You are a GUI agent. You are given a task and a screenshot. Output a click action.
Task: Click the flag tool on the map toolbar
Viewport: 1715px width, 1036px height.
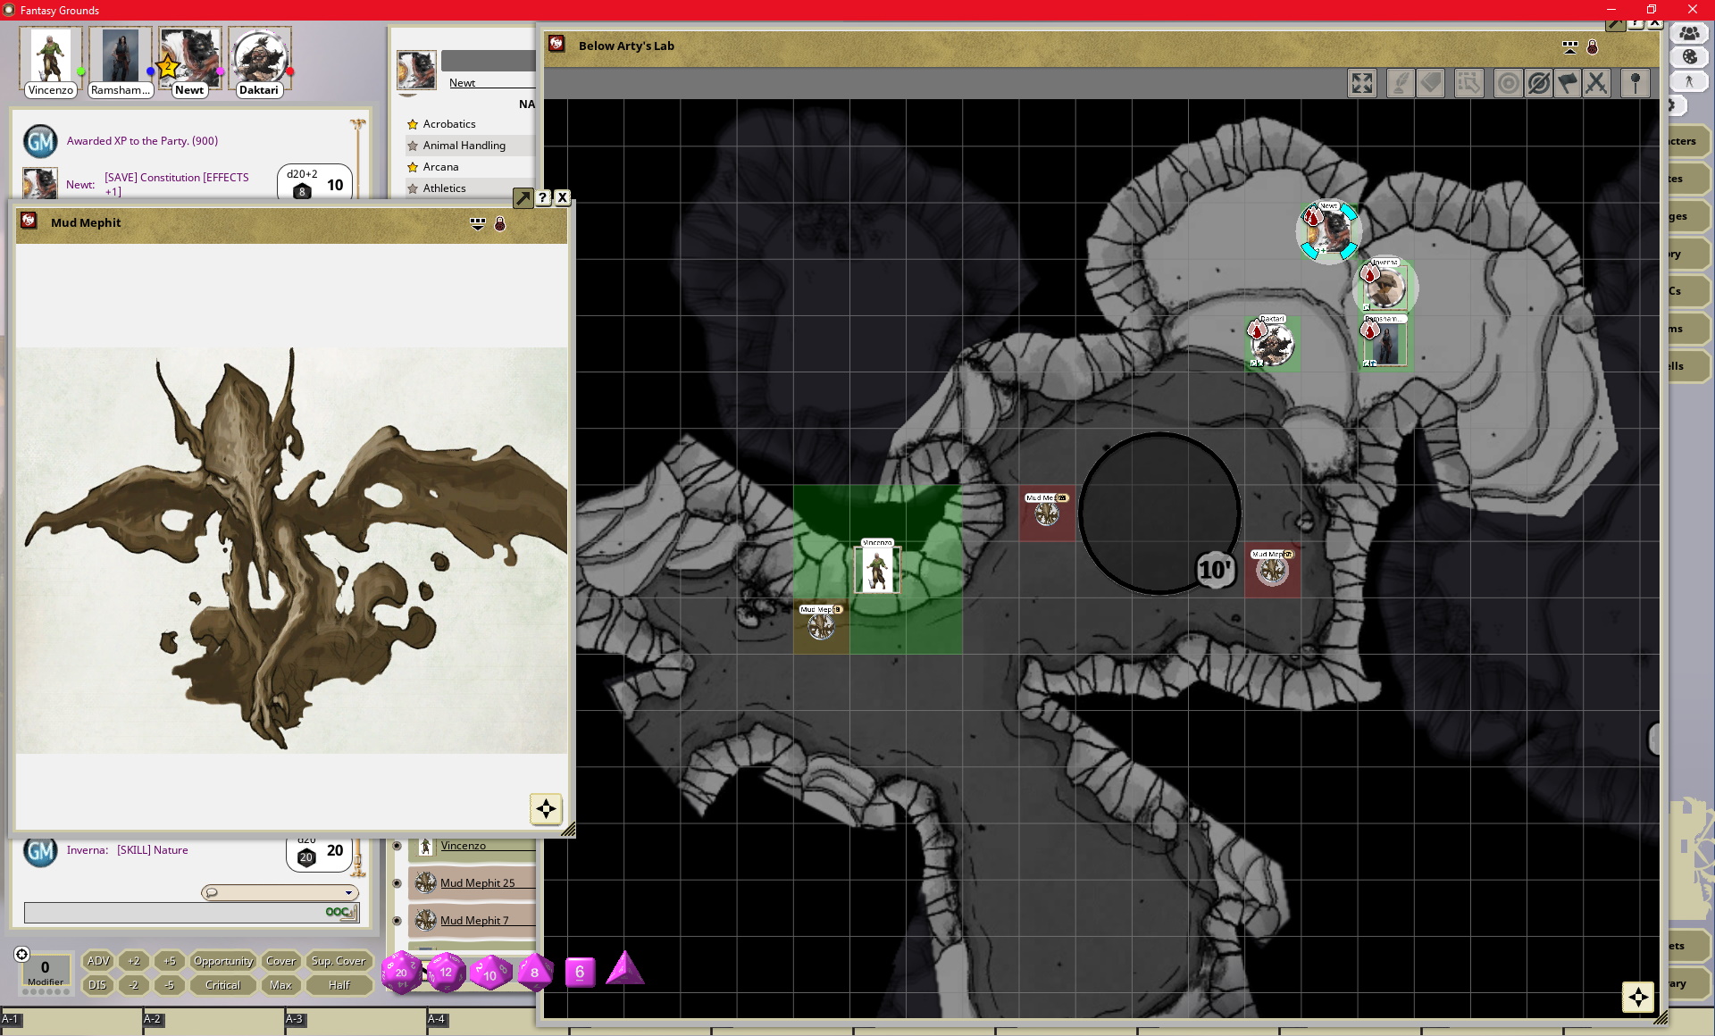coord(1568,83)
